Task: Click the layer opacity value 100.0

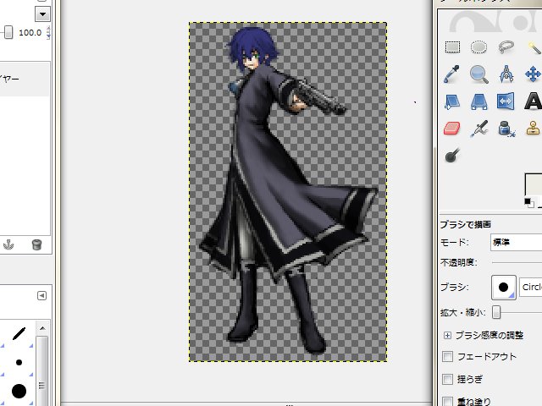Action: tap(30, 33)
